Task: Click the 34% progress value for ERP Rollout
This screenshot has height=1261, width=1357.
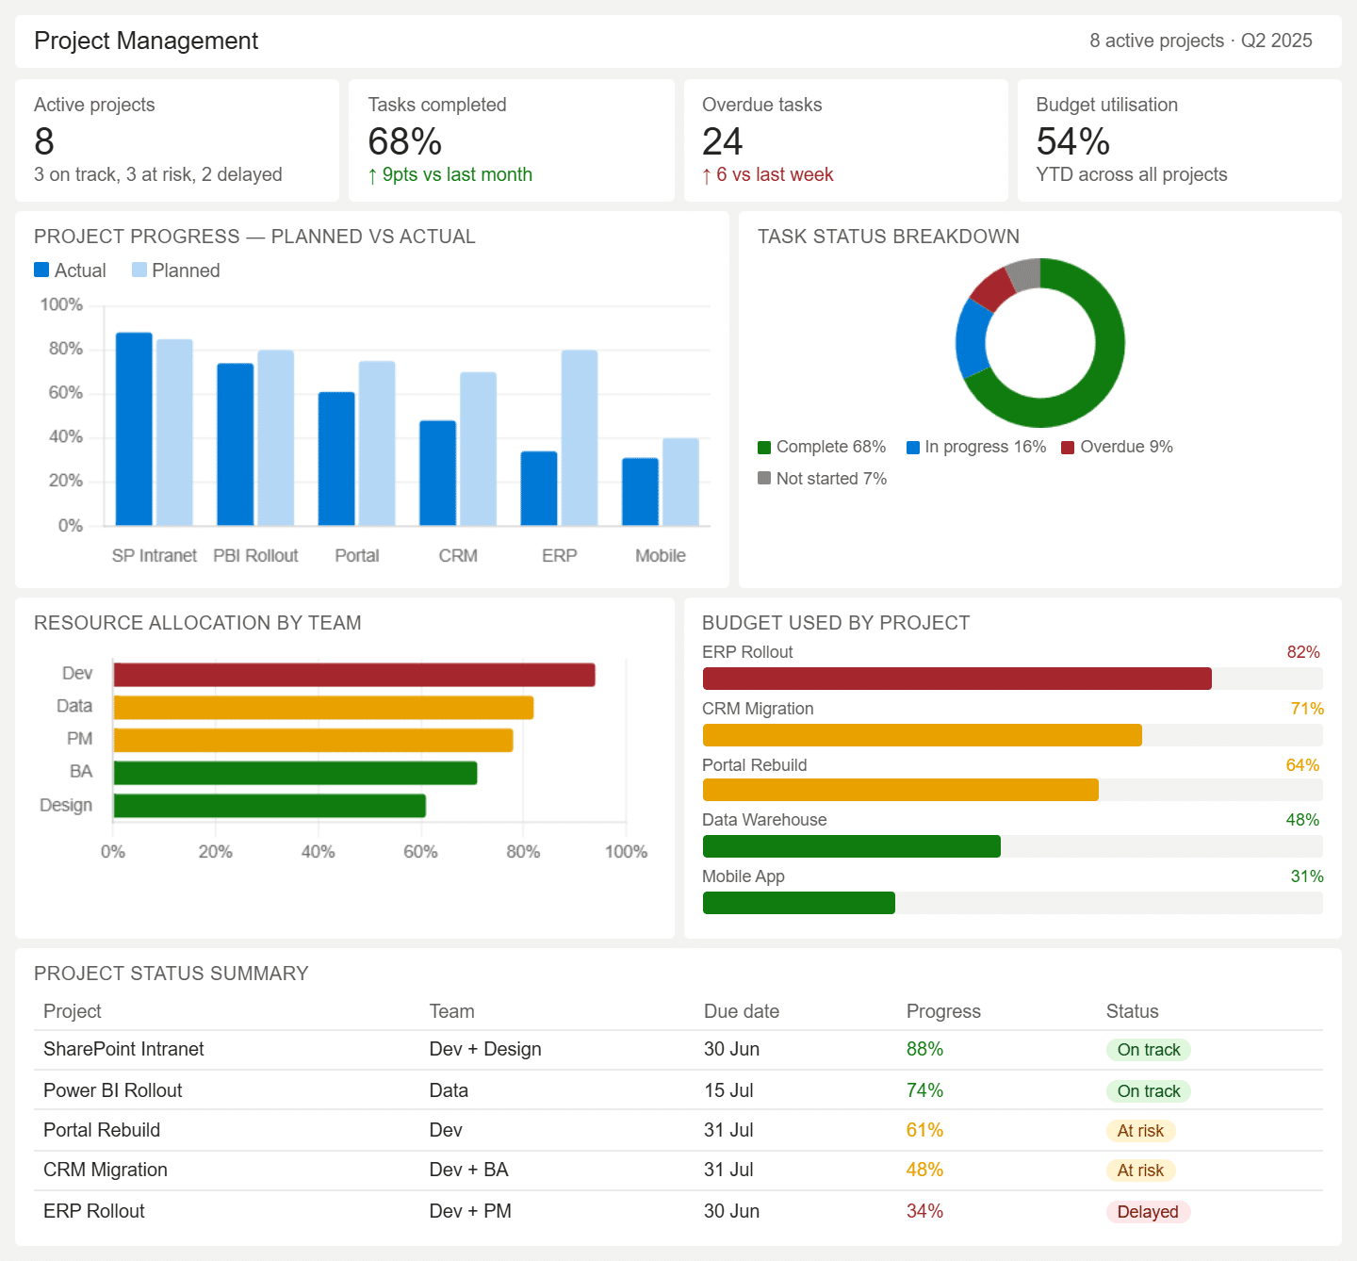Action: pos(924,1211)
